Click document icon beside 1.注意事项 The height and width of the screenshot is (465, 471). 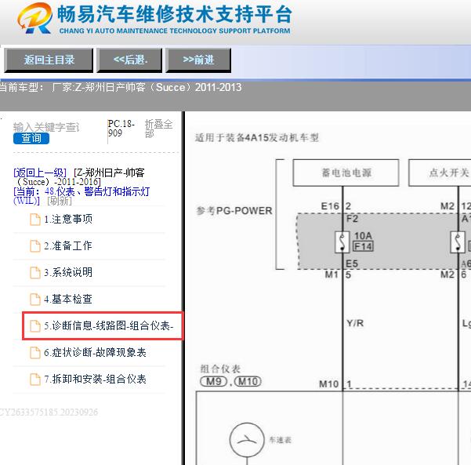coord(35,220)
